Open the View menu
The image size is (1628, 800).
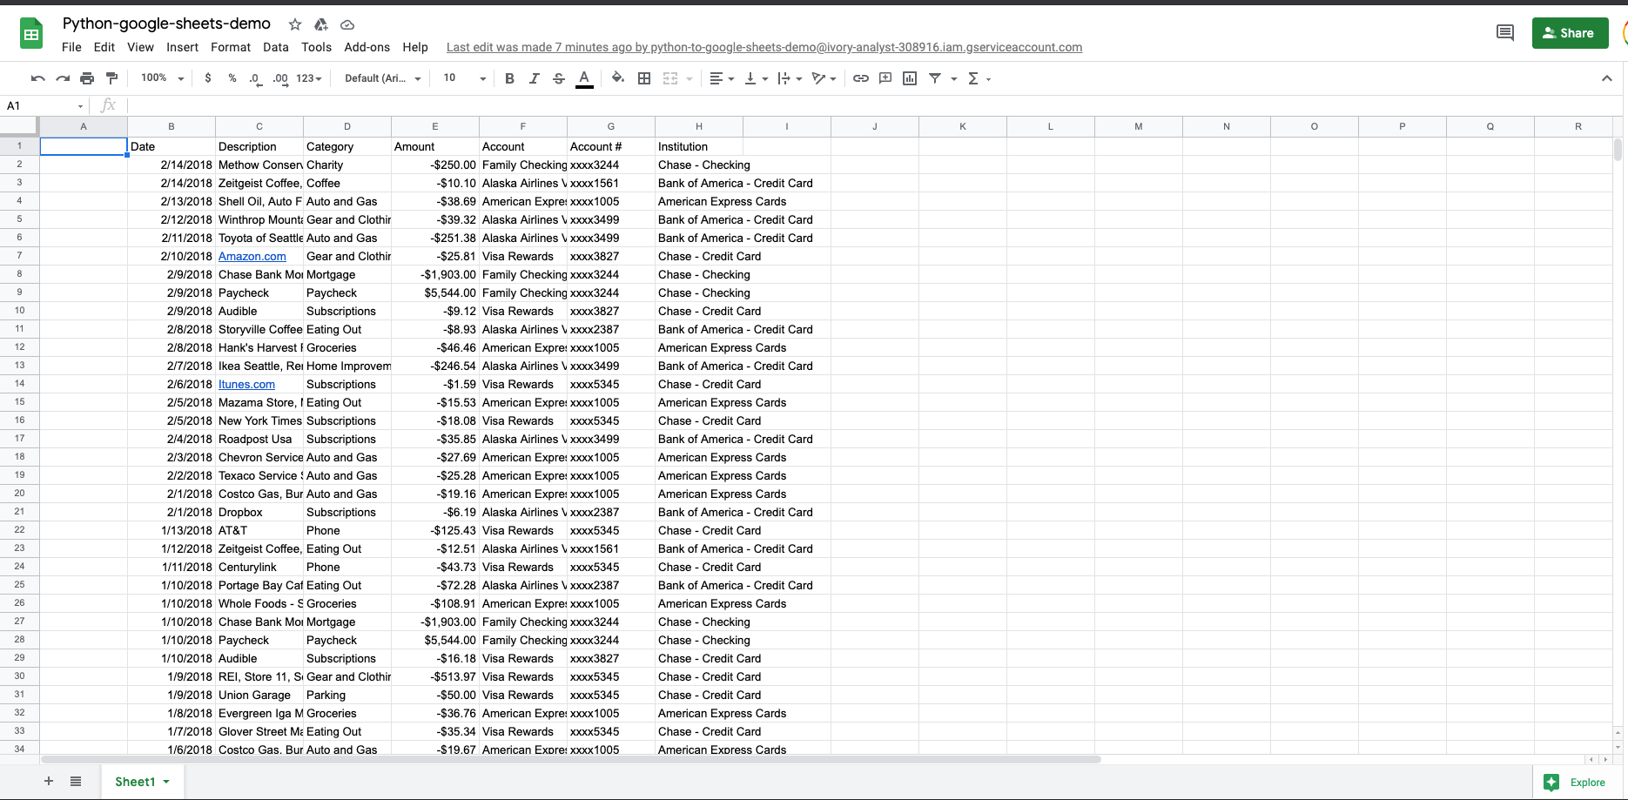point(140,47)
